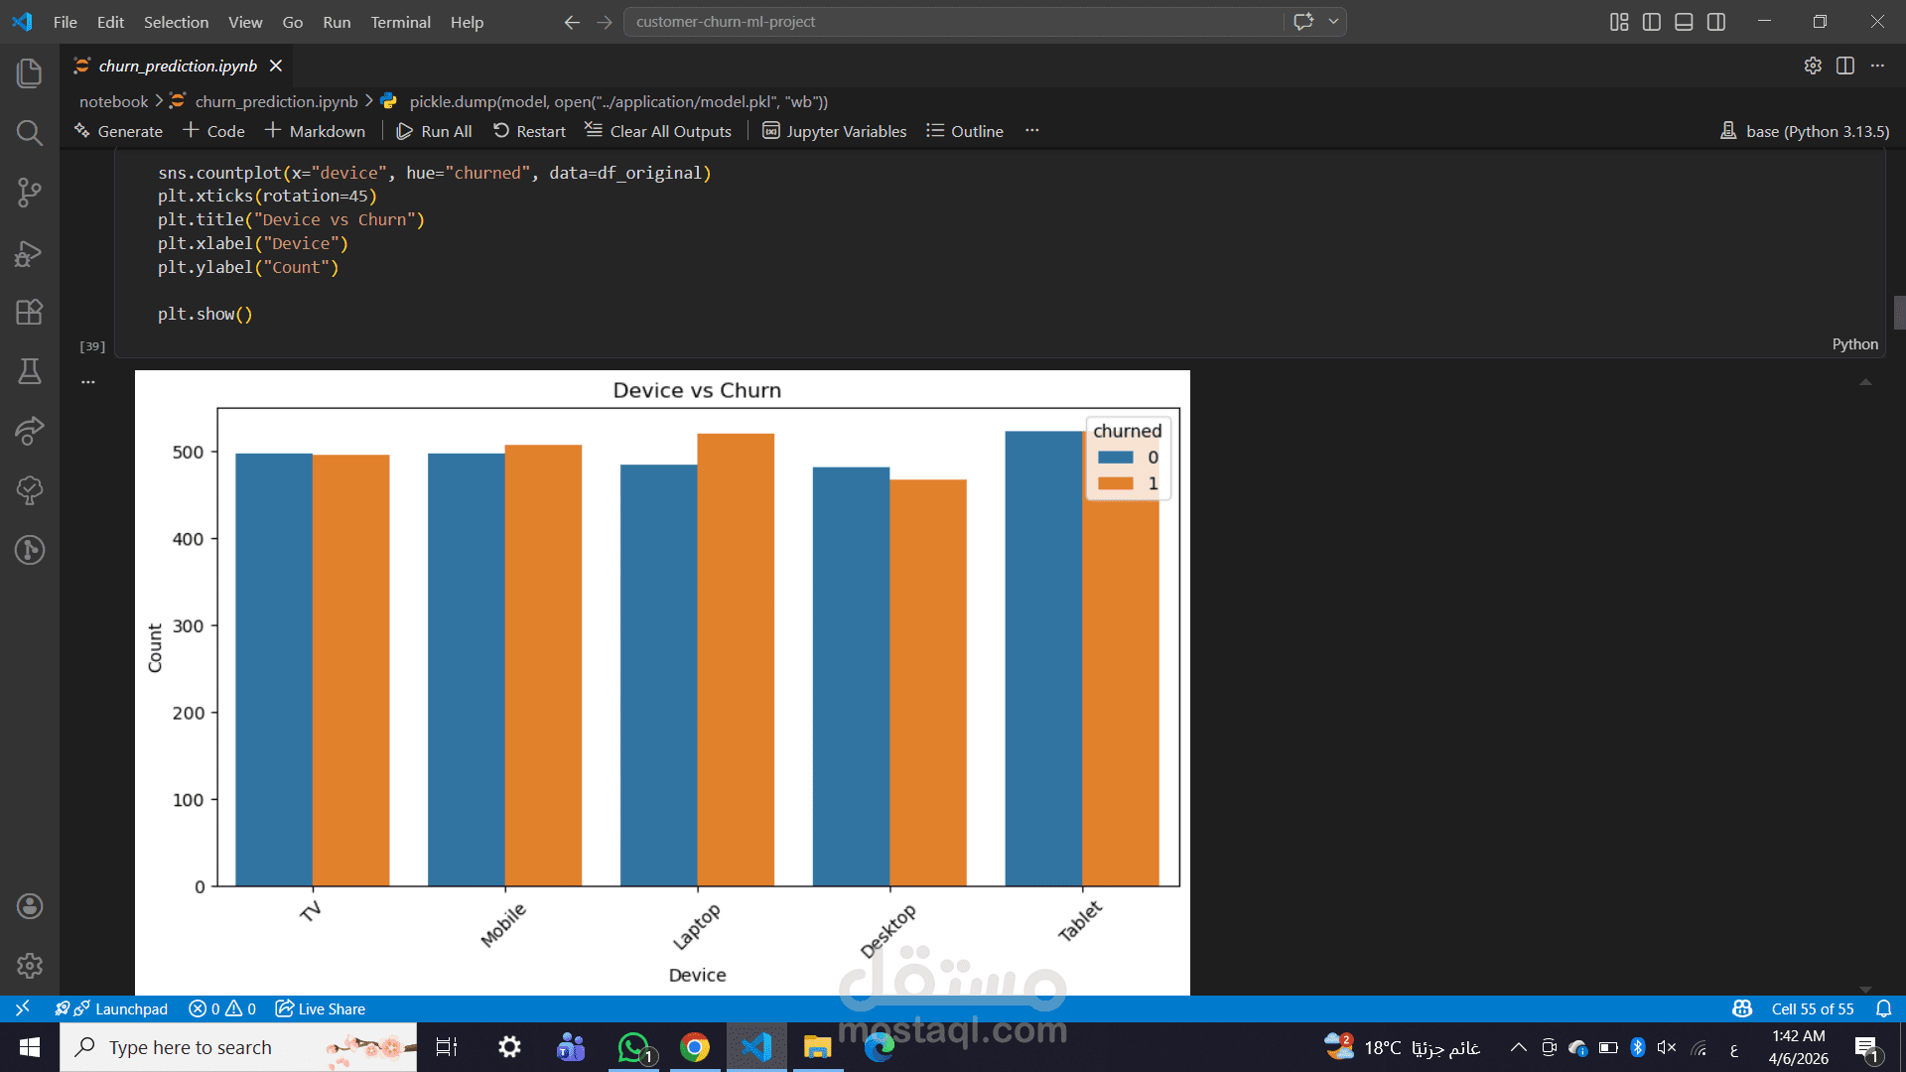Expand the chat dropdown arrow in title bar
The height and width of the screenshot is (1072, 1906).
pyautogui.click(x=1333, y=22)
